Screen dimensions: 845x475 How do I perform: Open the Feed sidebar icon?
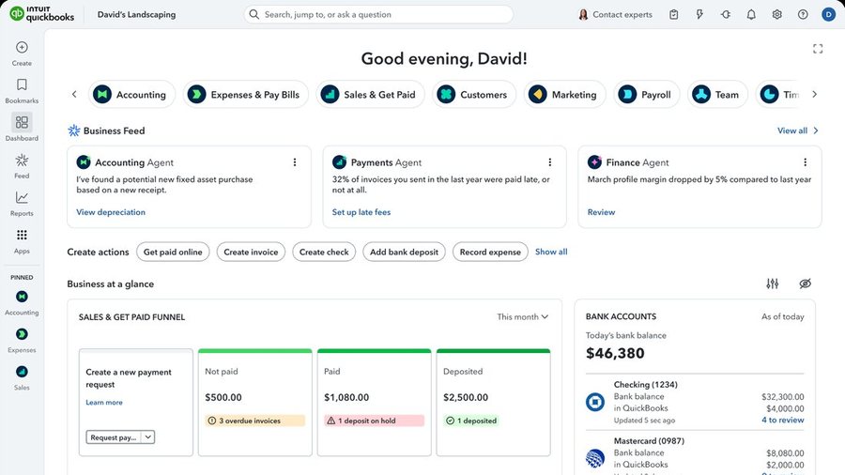pos(22,160)
